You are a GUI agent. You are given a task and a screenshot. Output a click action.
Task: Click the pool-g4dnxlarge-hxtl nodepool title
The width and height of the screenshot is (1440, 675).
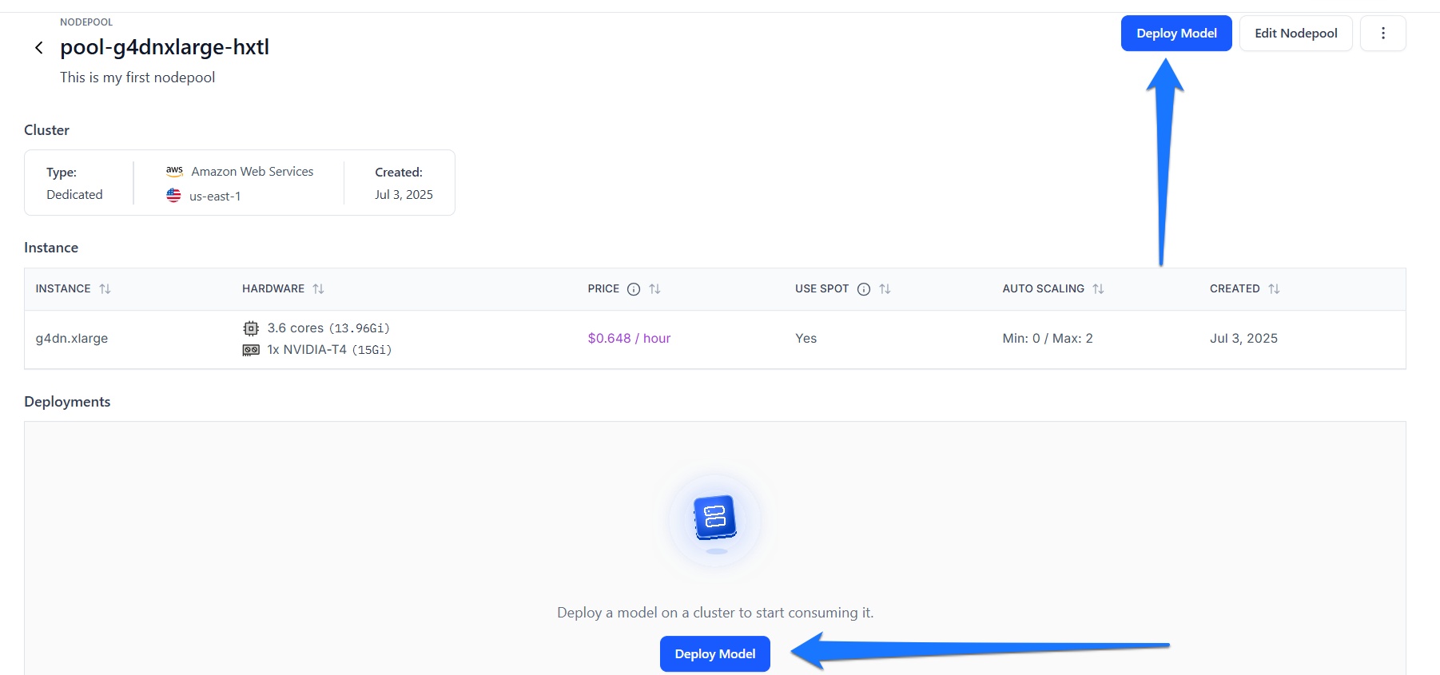tap(165, 47)
